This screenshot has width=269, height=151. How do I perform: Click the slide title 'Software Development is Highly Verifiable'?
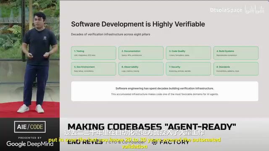pyautogui.click(x=138, y=24)
